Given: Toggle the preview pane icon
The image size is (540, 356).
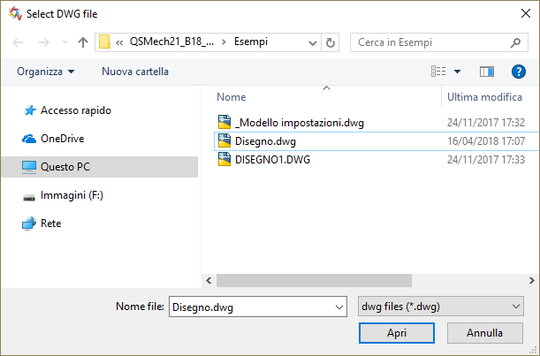Looking at the screenshot, I should 487,72.
